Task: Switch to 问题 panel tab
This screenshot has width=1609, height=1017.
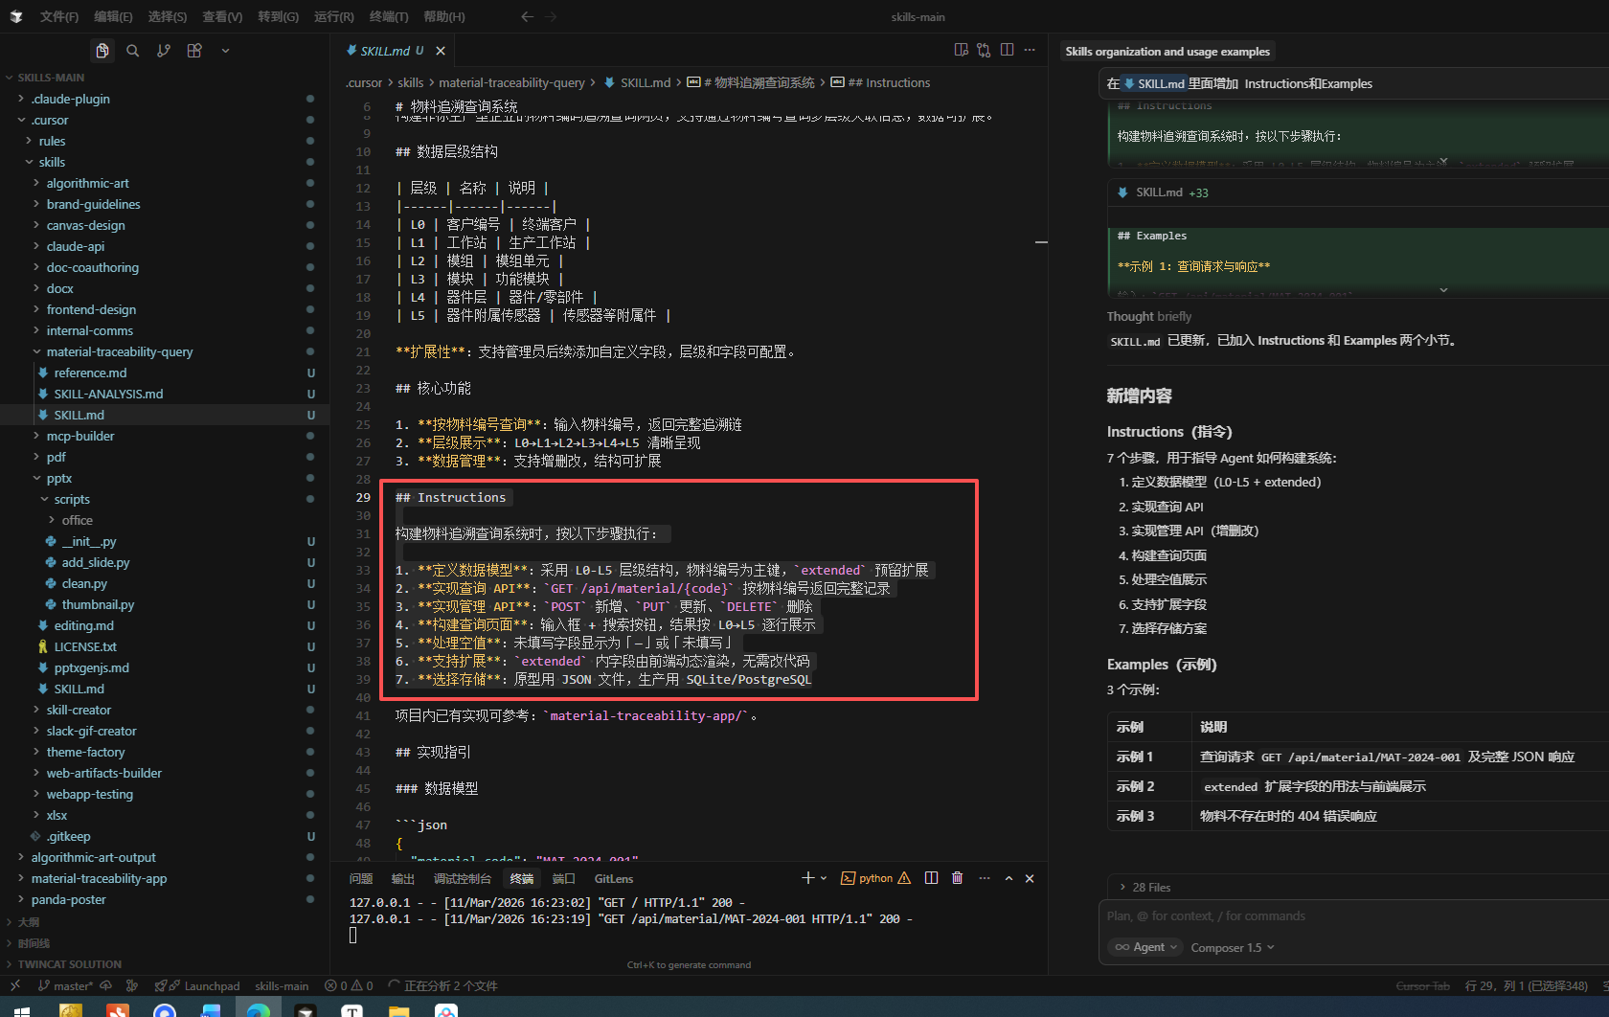Action: click(361, 878)
